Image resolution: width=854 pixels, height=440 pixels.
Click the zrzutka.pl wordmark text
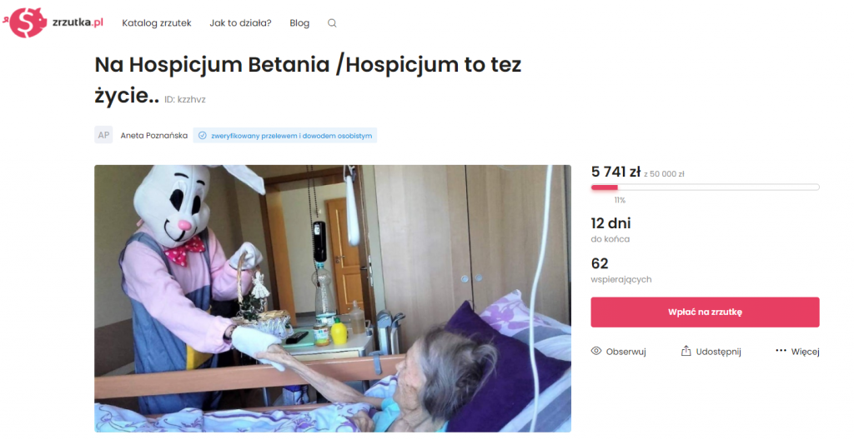78,22
